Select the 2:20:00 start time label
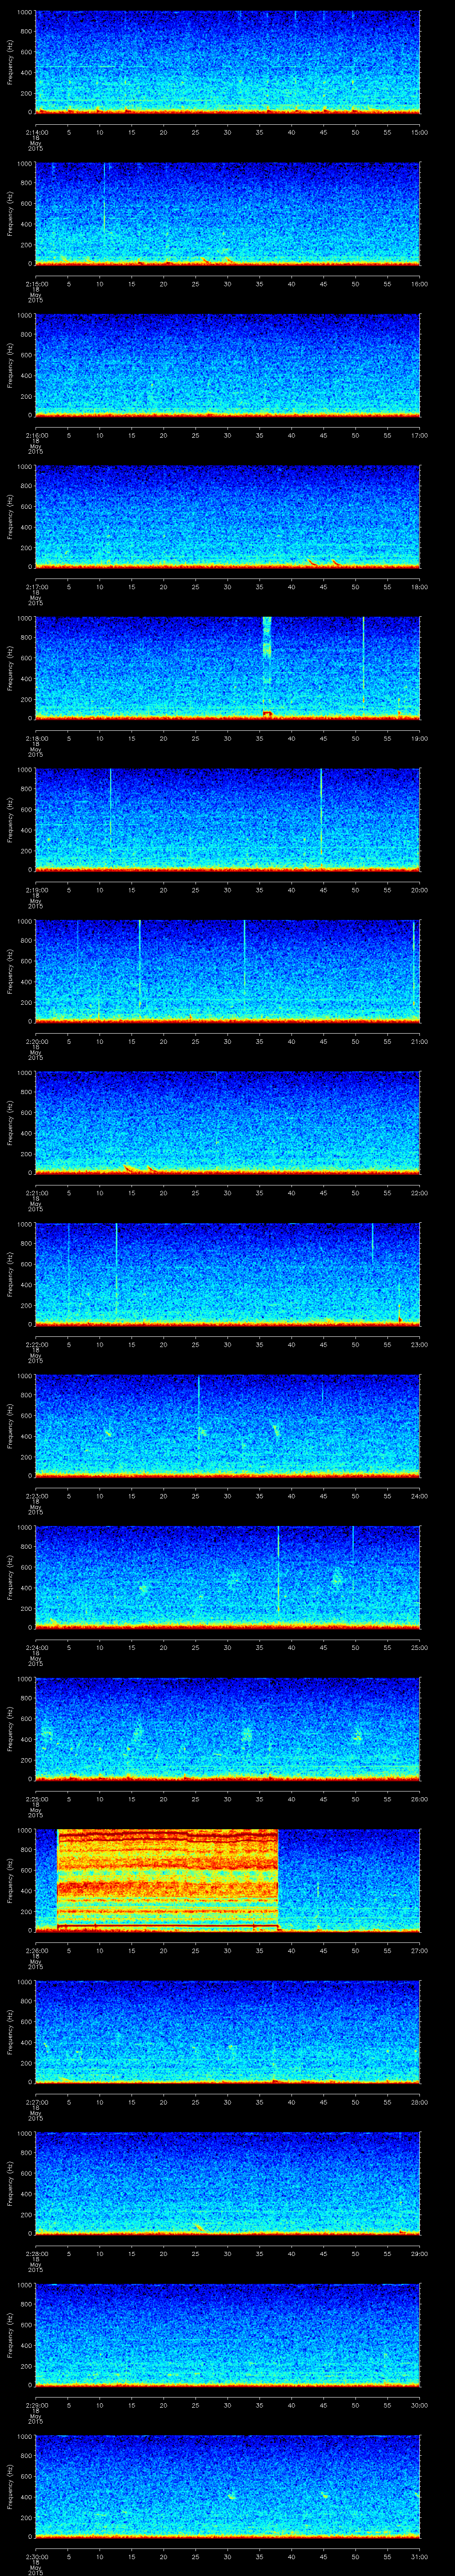The width and height of the screenshot is (455, 2576). click(x=36, y=1041)
